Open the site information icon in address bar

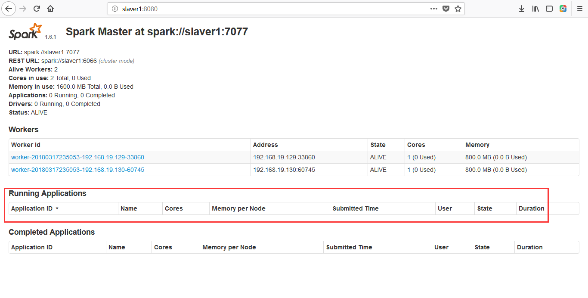(x=115, y=9)
